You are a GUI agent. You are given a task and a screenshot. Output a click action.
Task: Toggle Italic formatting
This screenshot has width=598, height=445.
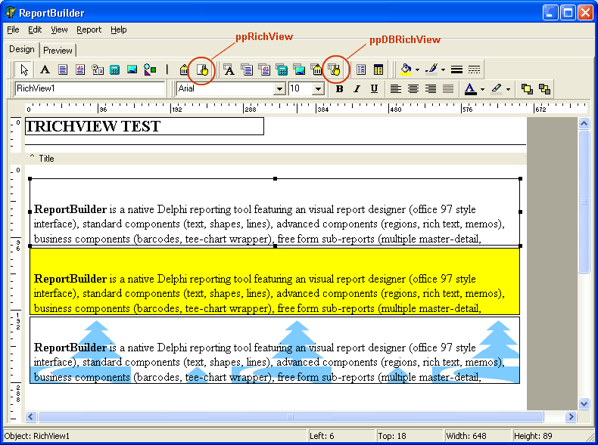(x=357, y=89)
